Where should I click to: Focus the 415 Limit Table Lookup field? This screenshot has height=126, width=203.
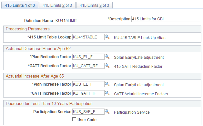point(88,37)
